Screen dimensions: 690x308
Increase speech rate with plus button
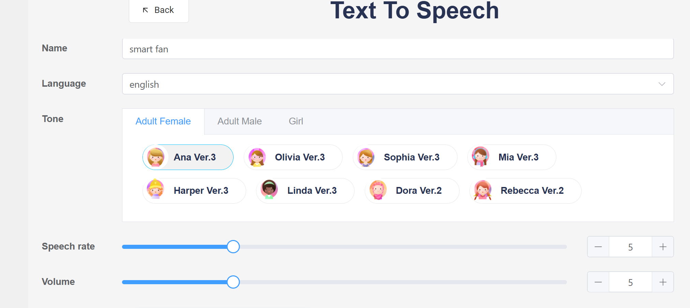(x=663, y=247)
